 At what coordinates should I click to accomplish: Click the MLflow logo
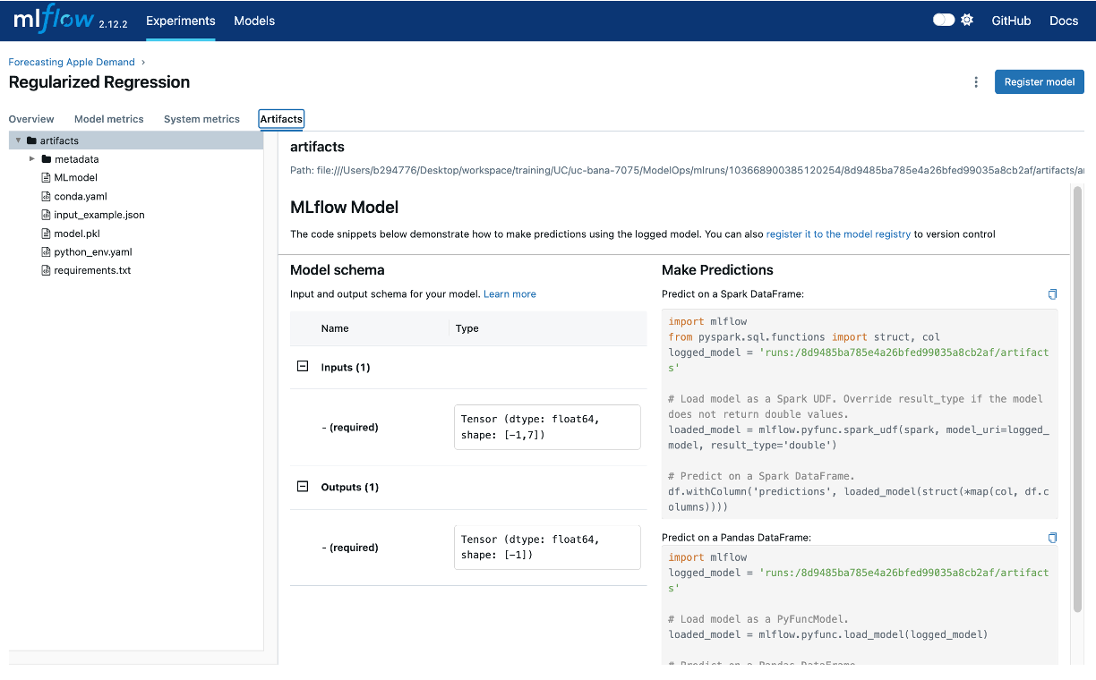54,19
